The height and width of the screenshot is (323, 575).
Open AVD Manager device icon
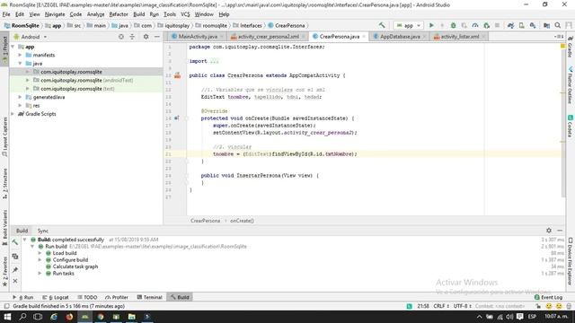(521, 25)
